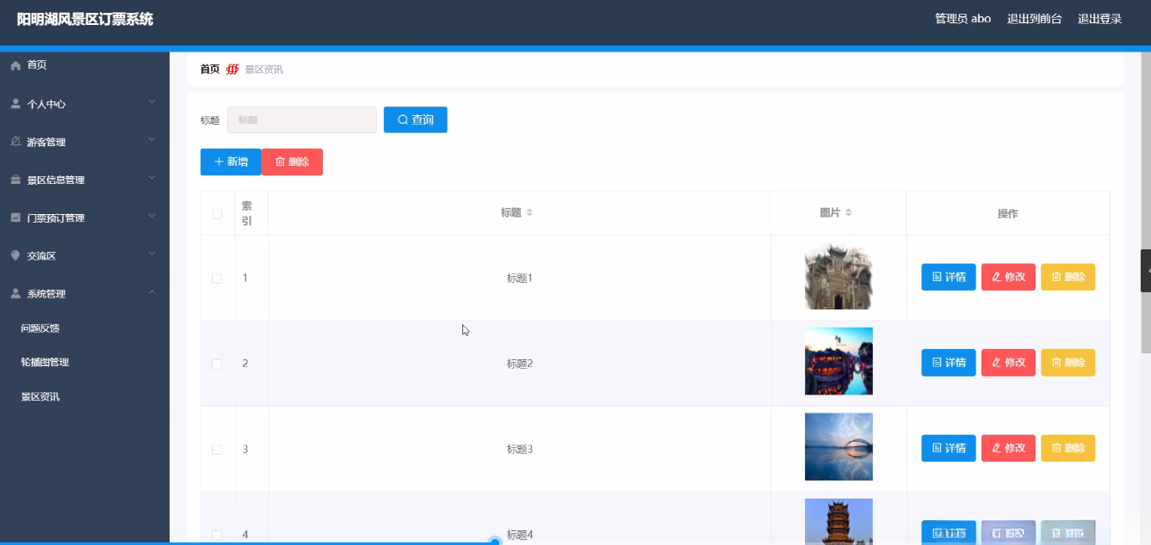Expand the 门票预订管理 menu chevron

click(152, 216)
